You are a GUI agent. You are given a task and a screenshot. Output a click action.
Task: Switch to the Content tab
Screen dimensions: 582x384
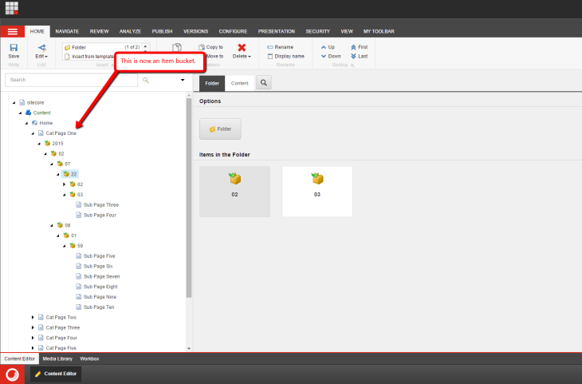coord(239,82)
